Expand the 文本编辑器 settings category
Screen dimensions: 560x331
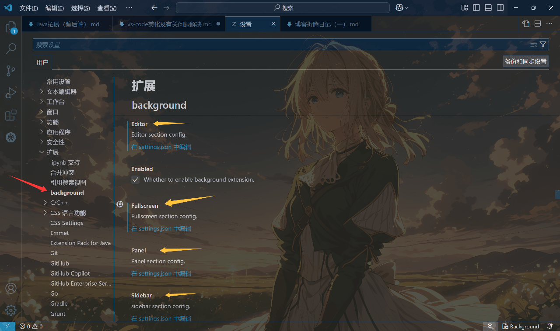coord(42,92)
